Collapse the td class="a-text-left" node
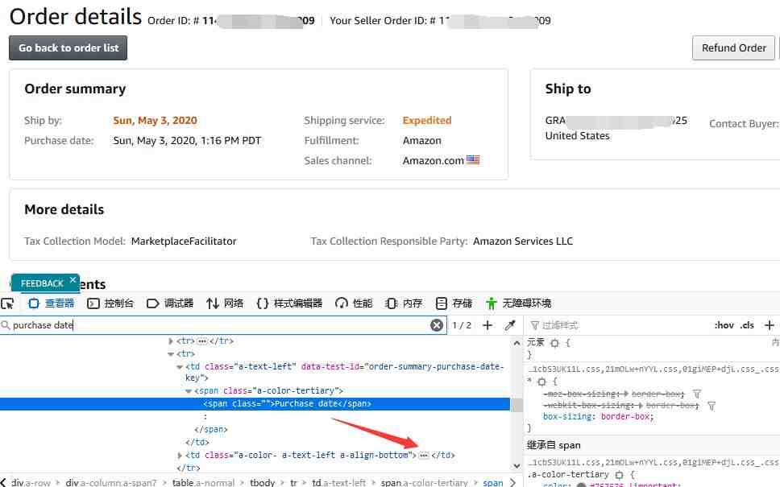Image resolution: width=780 pixels, height=487 pixels. pos(180,367)
